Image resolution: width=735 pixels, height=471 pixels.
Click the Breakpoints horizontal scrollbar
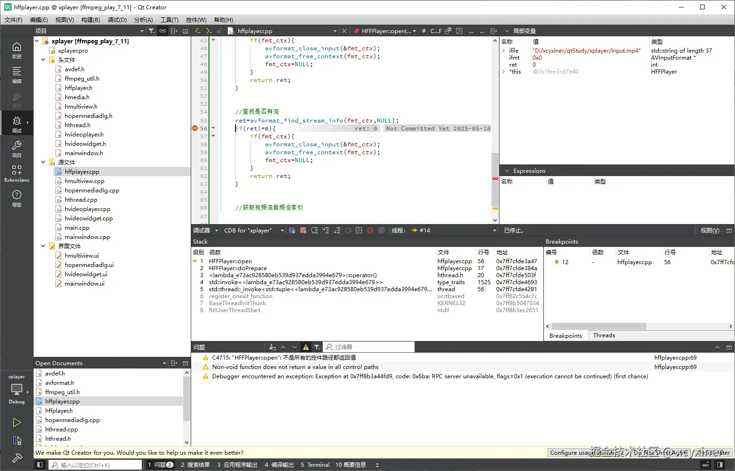(x=599, y=326)
